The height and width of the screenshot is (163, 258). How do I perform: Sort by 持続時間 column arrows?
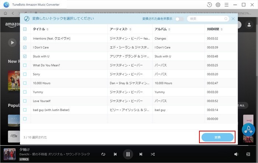(x=222, y=29)
